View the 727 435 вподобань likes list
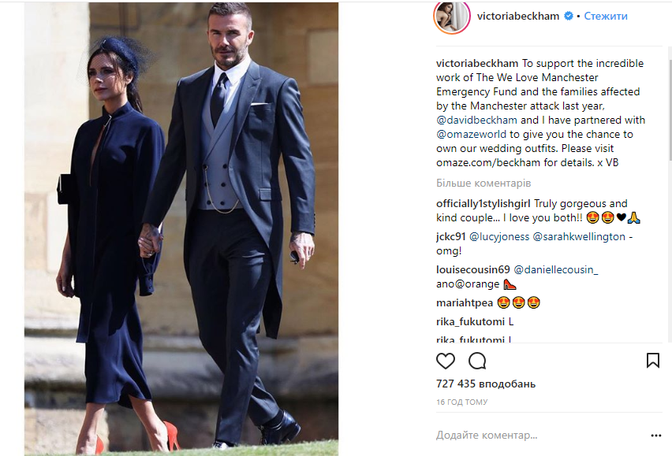This screenshot has width=672, height=456. pyautogui.click(x=486, y=384)
